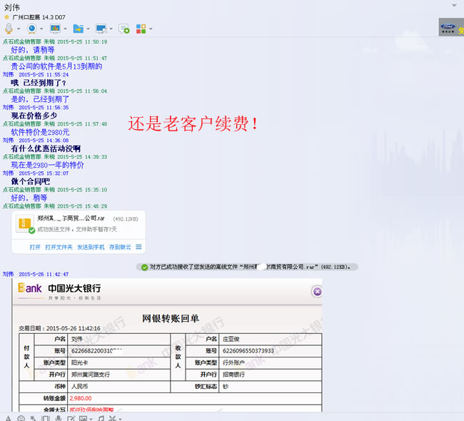Expand remote desktop options arrow

pyautogui.click(x=111, y=29)
